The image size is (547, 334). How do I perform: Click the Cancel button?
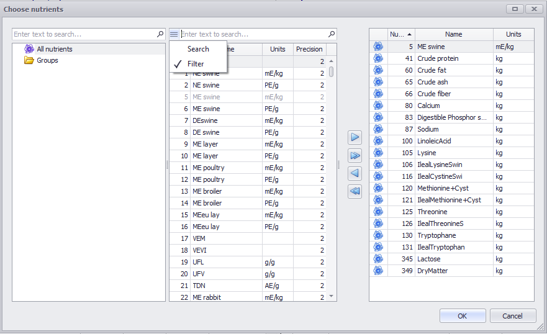[512, 316]
